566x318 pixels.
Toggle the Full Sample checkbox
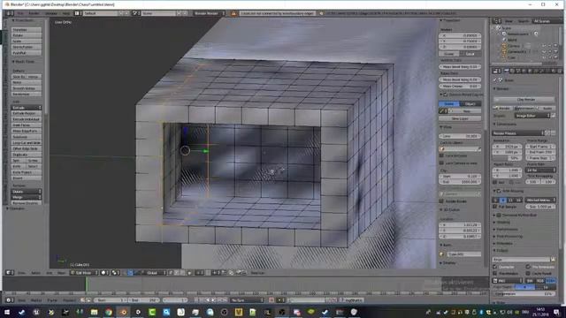coord(495,207)
